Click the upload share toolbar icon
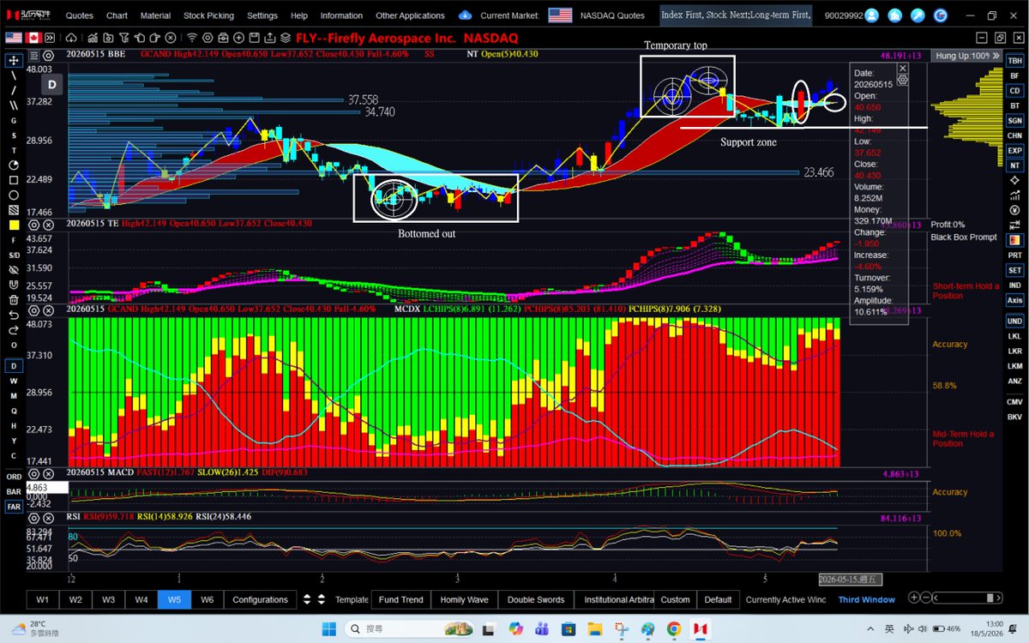The width and height of the screenshot is (1029, 643). [269, 38]
